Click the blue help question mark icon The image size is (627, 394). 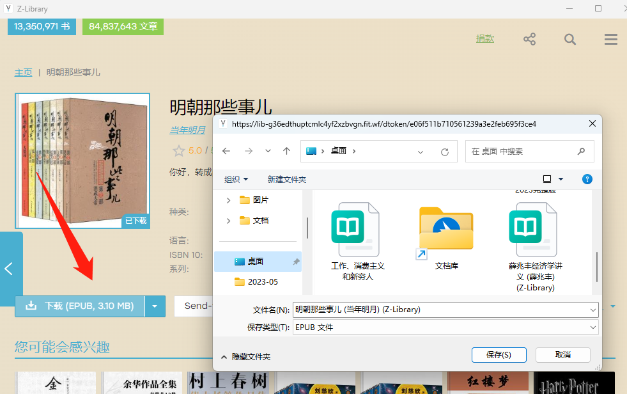[x=587, y=179]
